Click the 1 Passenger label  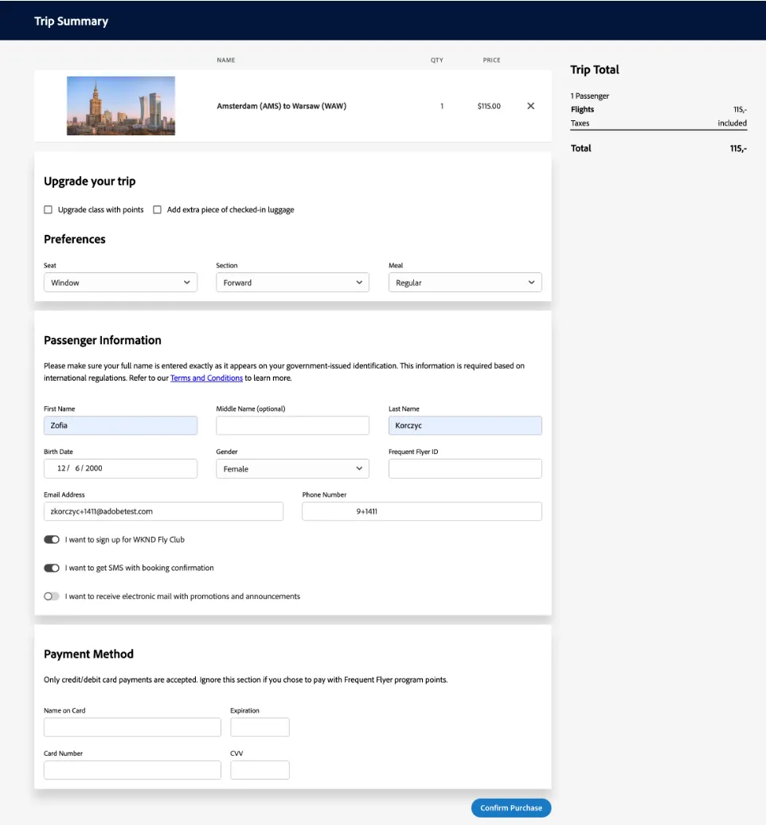point(590,96)
